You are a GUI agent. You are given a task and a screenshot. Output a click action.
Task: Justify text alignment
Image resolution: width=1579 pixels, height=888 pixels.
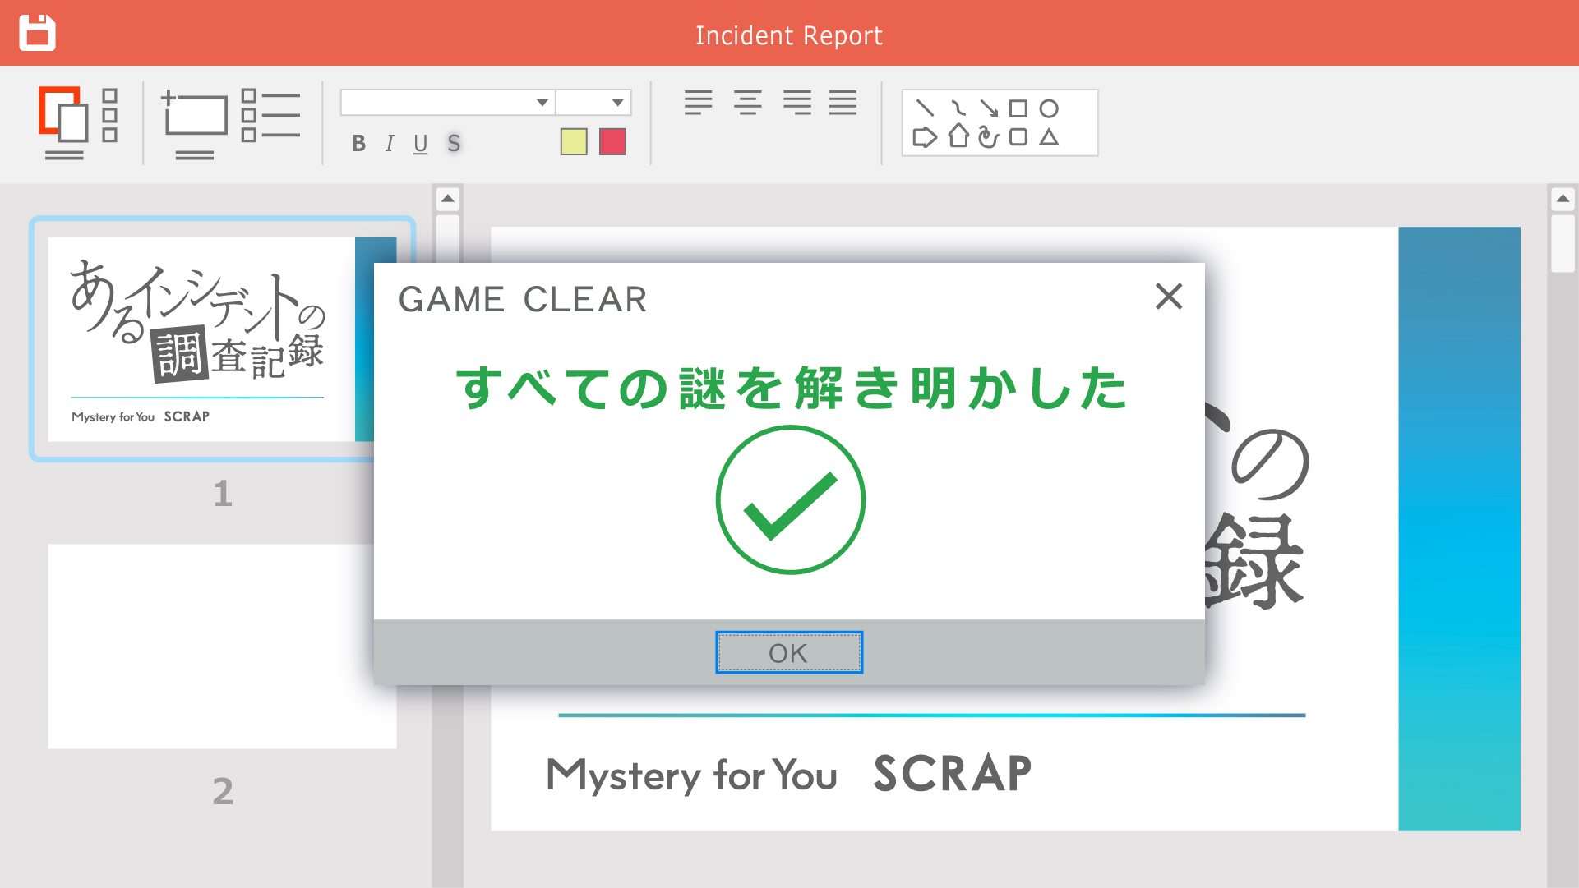coord(843,103)
